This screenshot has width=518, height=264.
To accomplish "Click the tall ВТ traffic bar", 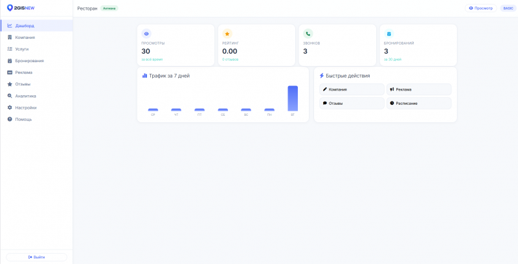I will (293, 98).
